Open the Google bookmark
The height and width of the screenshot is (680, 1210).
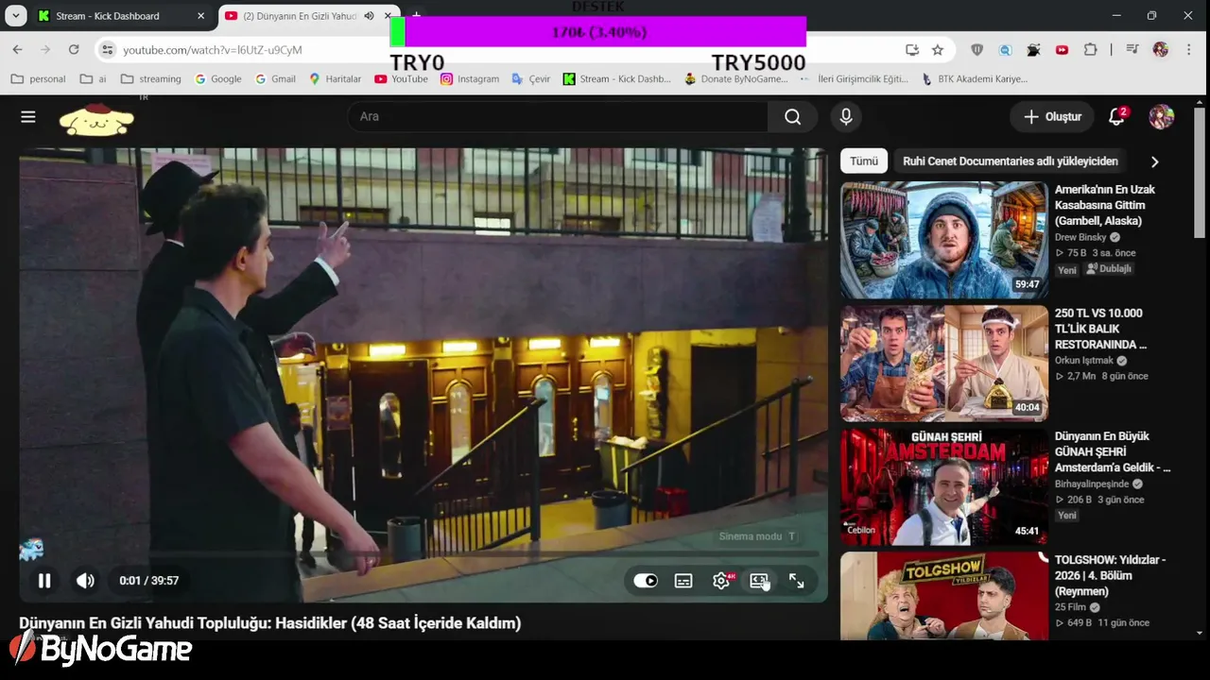[x=218, y=79]
